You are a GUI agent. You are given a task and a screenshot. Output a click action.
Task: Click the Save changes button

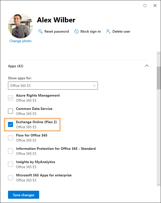23,195
